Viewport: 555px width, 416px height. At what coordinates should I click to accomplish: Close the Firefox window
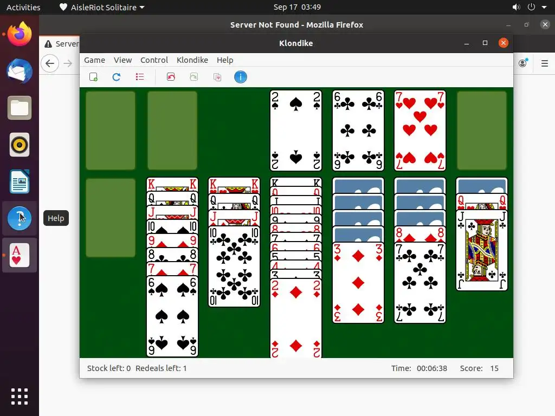point(545,24)
